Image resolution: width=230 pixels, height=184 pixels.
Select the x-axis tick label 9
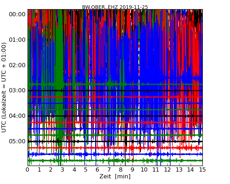click(x=132, y=170)
